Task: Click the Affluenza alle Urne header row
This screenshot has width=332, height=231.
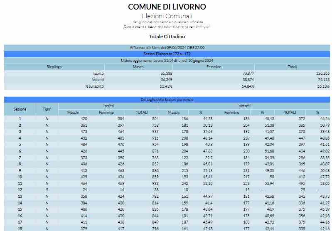Action: click(167, 48)
